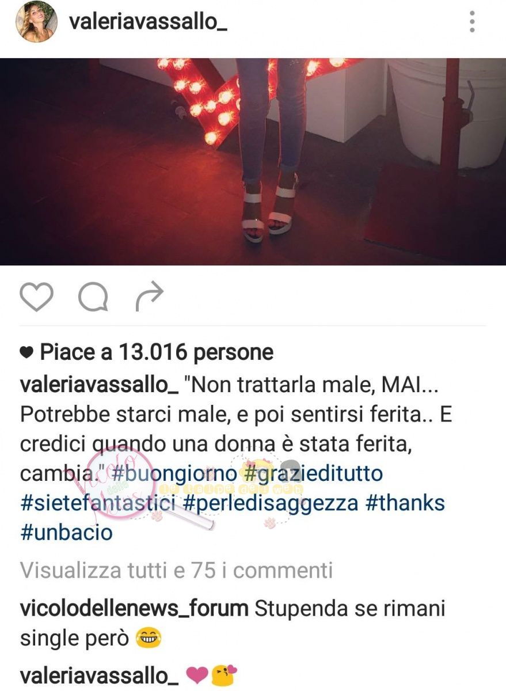506x691 pixels.
Task: Open vicolodellenews_forum commenter profile
Action: click(x=134, y=608)
